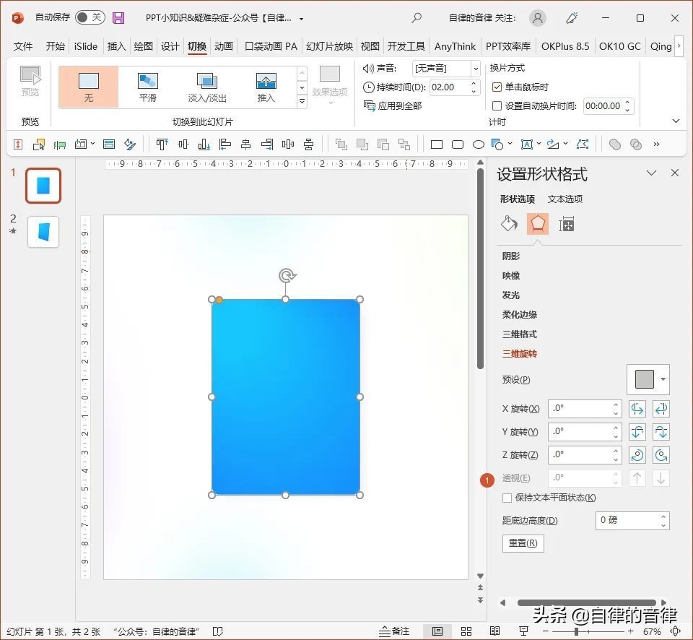Image resolution: width=693 pixels, height=640 pixels.
Task: Click the Size & Properties icon
Action: pos(567,224)
